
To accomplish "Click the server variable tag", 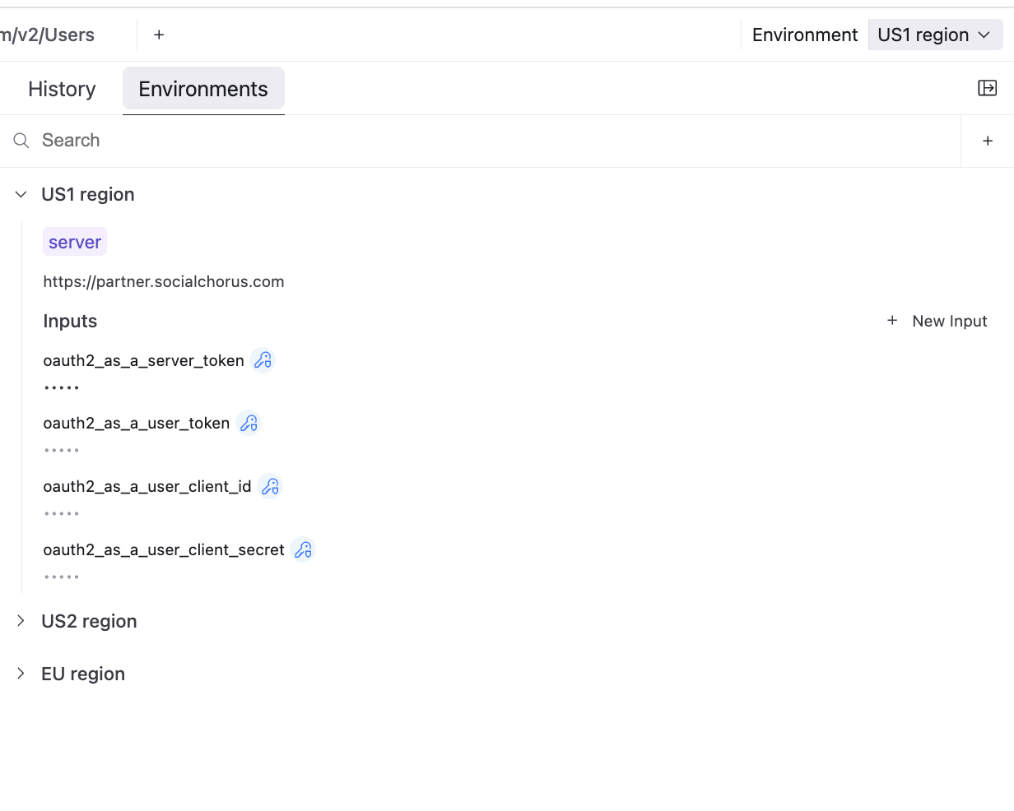I will pos(75,242).
